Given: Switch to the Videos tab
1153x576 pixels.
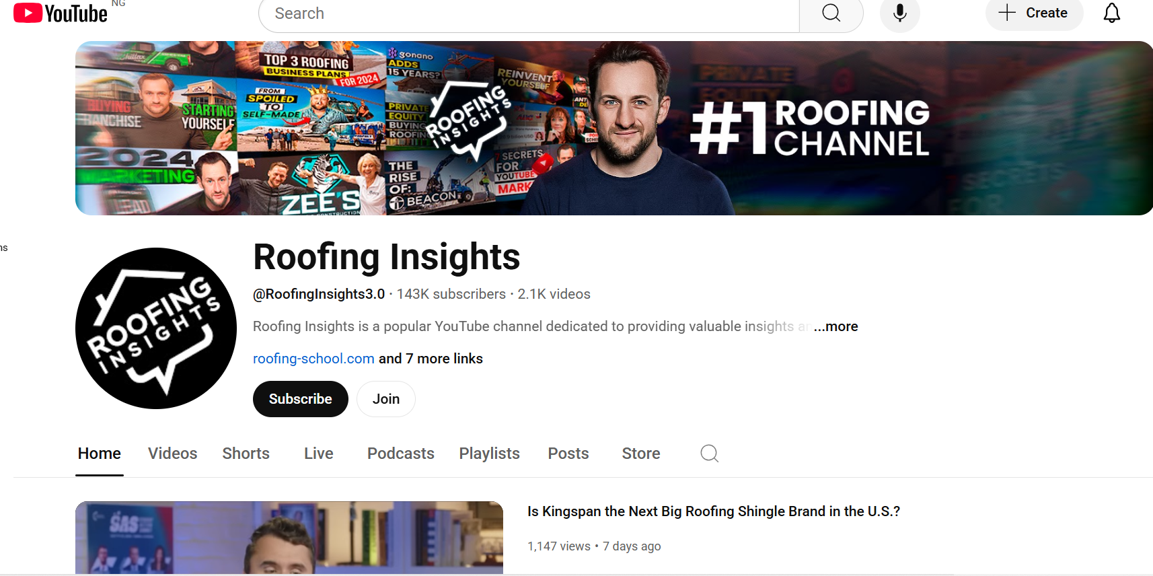Looking at the screenshot, I should (173, 454).
